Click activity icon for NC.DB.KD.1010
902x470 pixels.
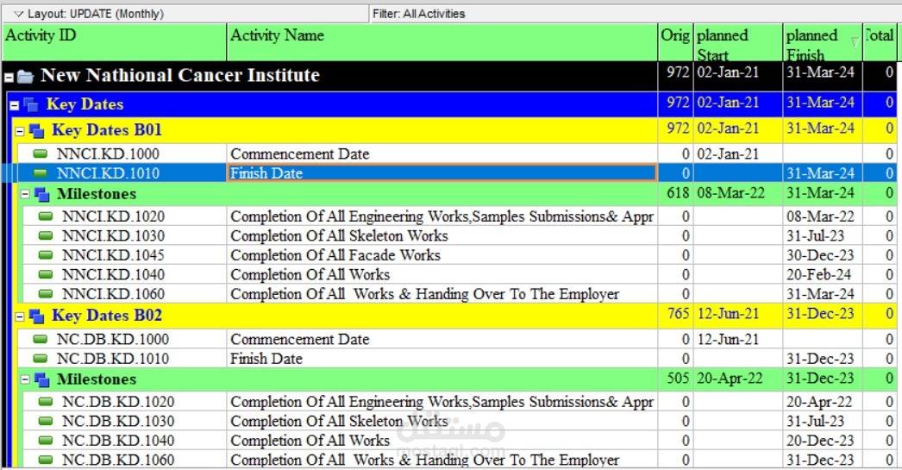pyautogui.click(x=41, y=359)
